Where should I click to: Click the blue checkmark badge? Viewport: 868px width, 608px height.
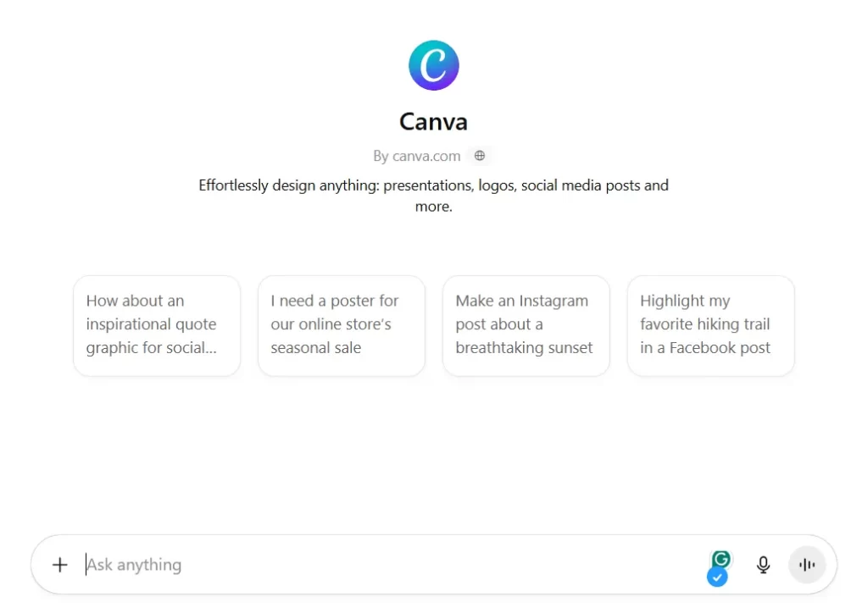pyautogui.click(x=717, y=578)
